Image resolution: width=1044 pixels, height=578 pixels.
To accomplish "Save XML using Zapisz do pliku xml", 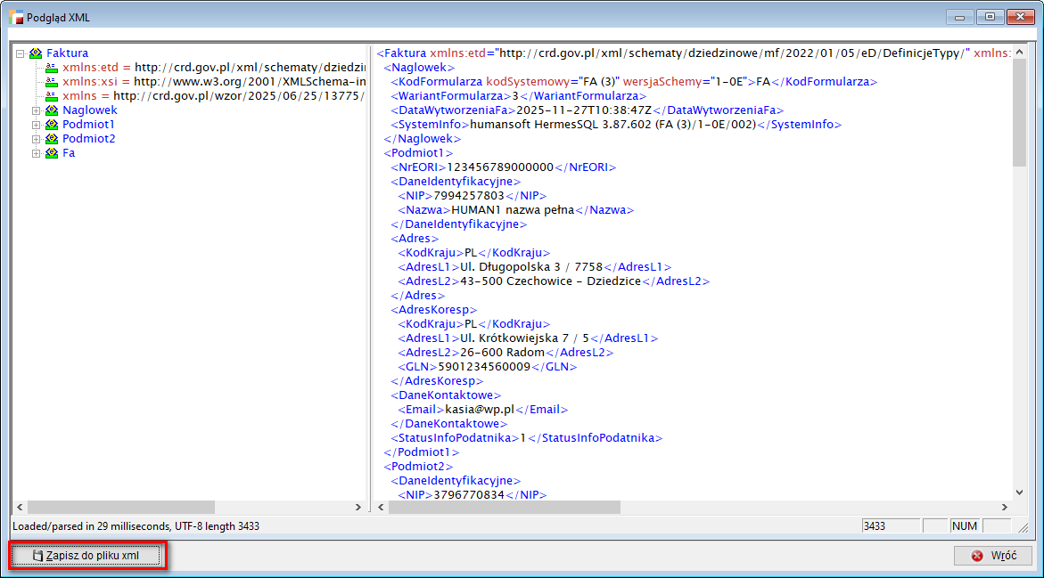I will (x=87, y=556).
